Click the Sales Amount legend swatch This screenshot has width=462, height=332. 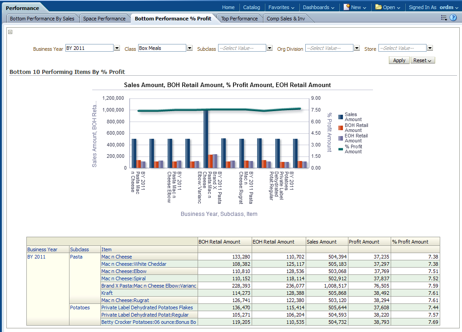341,117
